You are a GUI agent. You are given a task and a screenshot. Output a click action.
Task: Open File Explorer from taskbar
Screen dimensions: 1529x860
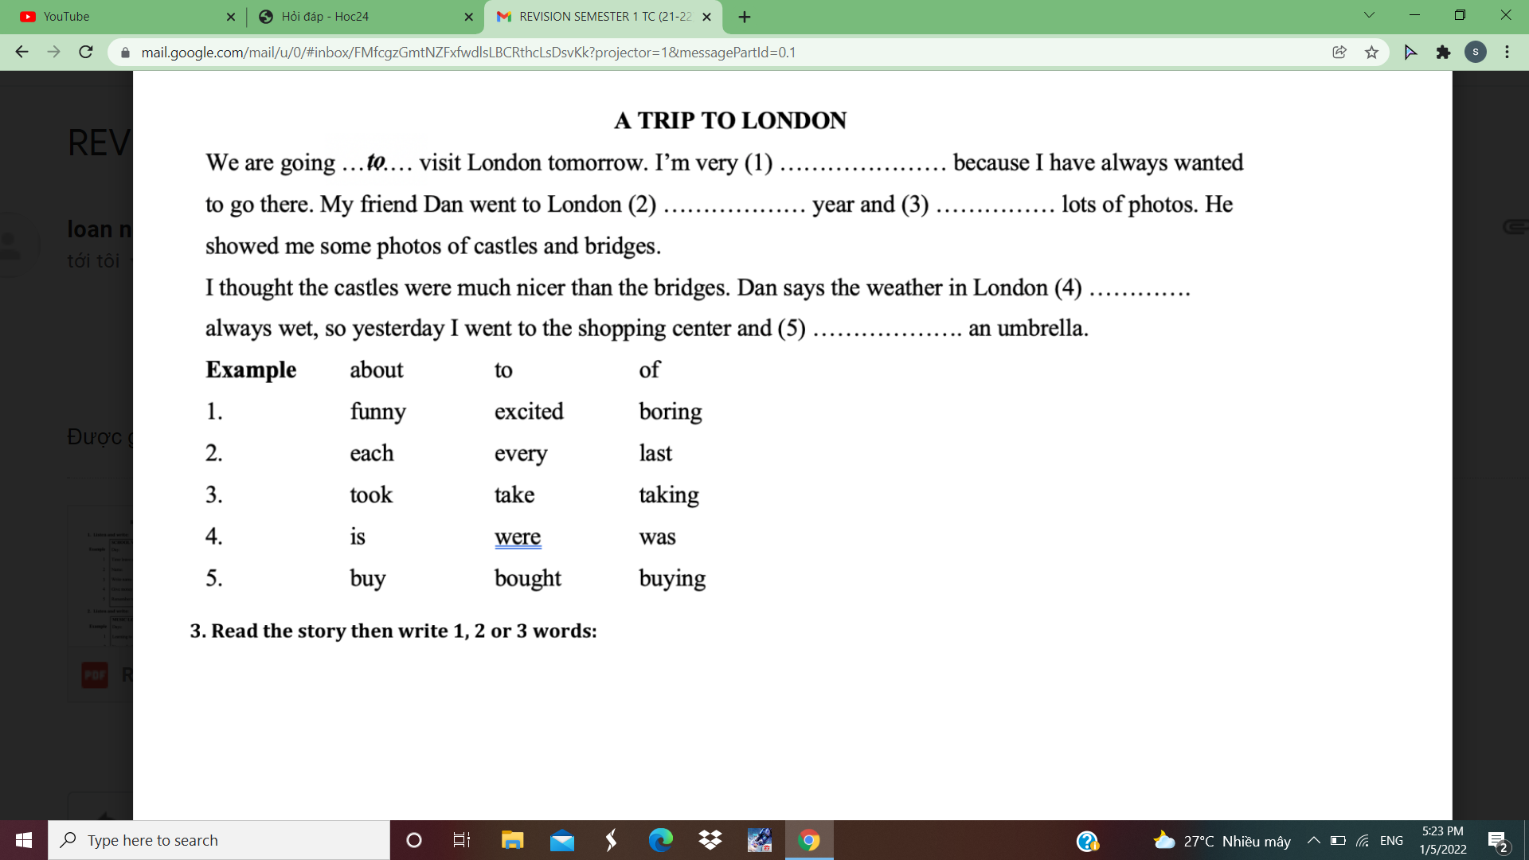tap(512, 840)
